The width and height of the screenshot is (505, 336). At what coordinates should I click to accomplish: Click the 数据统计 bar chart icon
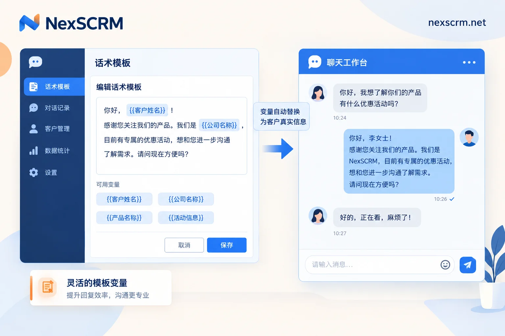coord(34,151)
